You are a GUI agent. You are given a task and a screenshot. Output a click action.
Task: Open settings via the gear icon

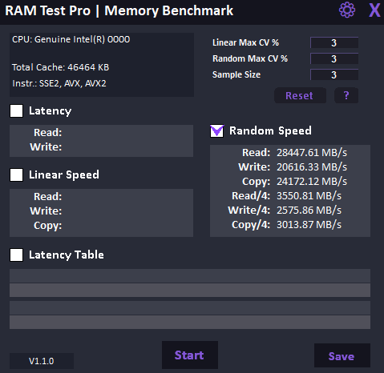tap(347, 10)
